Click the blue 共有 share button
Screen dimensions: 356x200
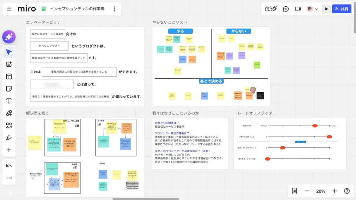pos(342,9)
